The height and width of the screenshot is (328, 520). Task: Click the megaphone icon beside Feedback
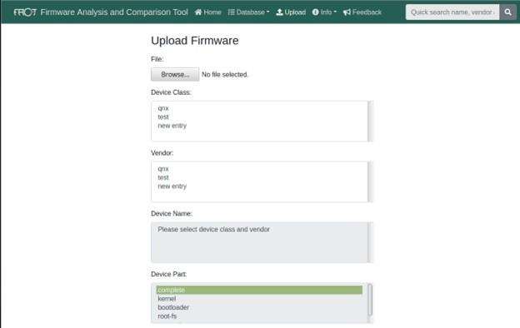tap(347, 12)
